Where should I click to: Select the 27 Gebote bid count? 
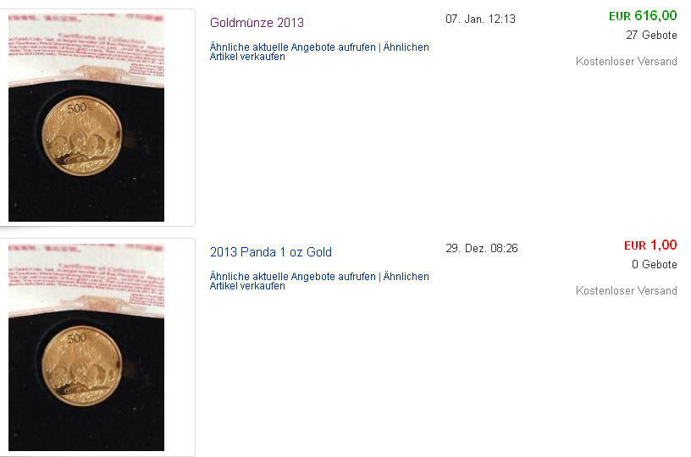(651, 36)
